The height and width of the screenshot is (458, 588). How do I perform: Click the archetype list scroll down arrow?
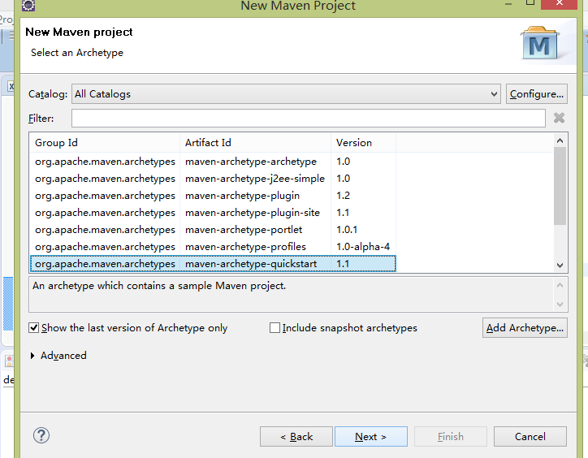click(560, 266)
